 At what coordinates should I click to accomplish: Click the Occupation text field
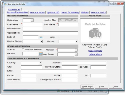pos(50,33)
